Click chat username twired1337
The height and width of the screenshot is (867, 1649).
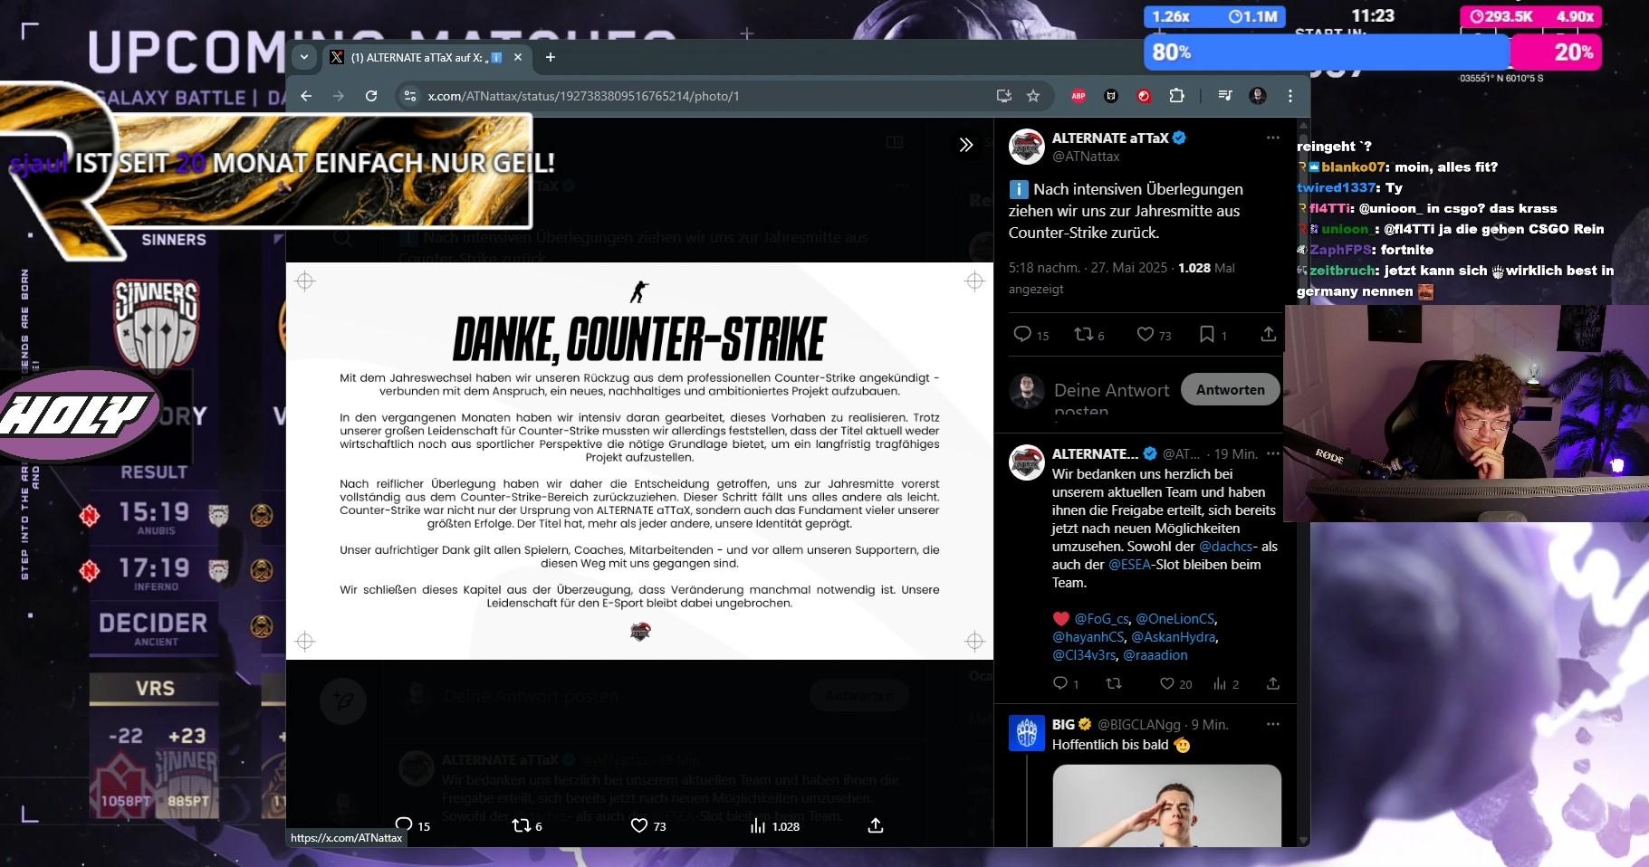coord(1336,187)
